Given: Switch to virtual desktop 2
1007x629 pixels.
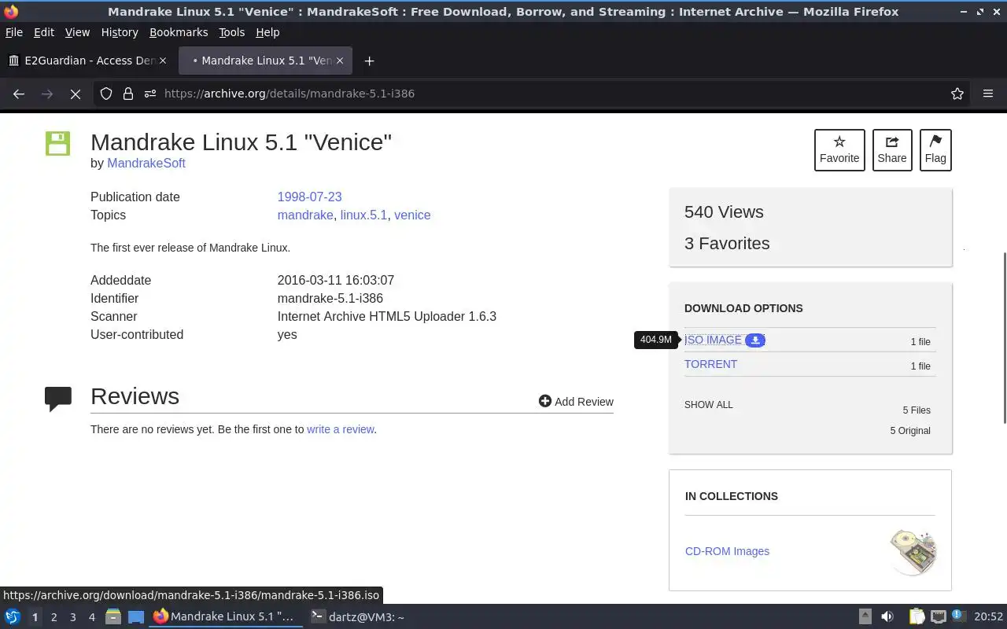Looking at the screenshot, I should click(x=53, y=617).
